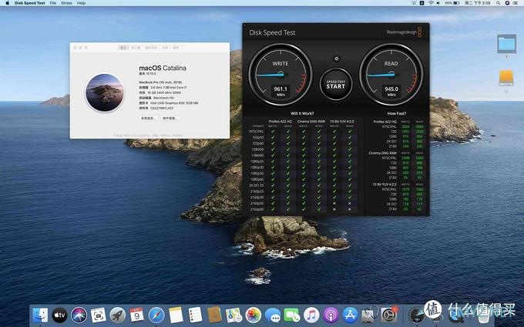Open App Store from the dock
Image resolution: width=524 pixels, height=327 pixels.
(x=350, y=315)
